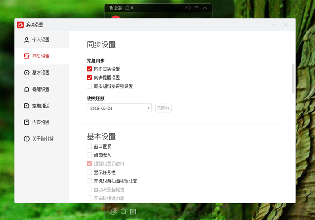Click the 敬业签 title text in background window
The image size is (315, 220).
pos(116,8)
